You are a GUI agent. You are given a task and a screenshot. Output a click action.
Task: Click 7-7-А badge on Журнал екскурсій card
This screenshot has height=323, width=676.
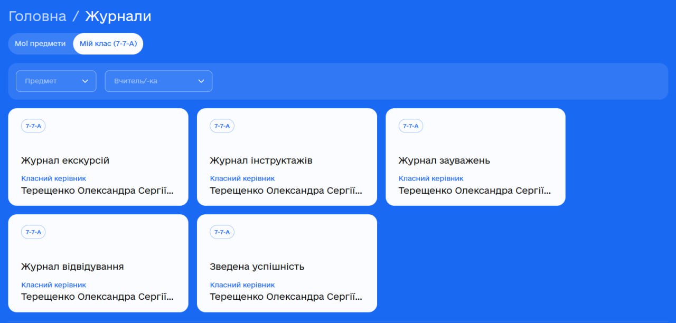[x=33, y=126]
